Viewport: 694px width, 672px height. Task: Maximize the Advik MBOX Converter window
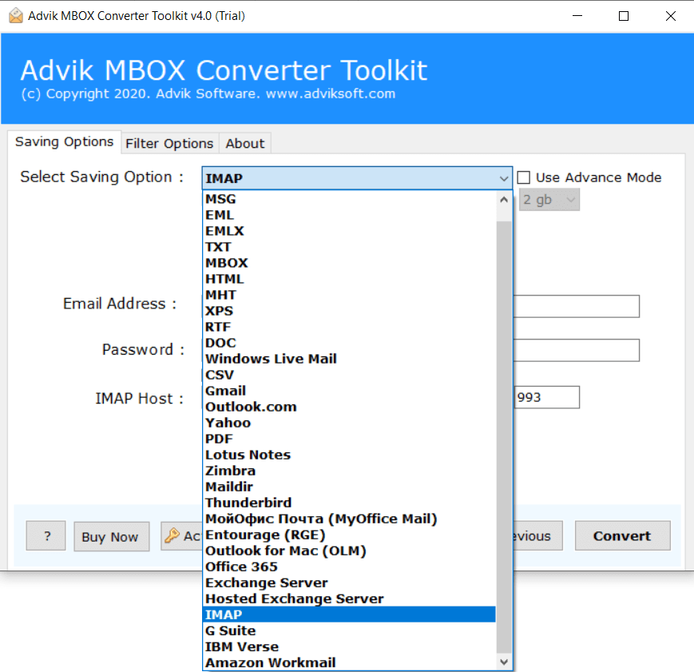[x=624, y=16]
